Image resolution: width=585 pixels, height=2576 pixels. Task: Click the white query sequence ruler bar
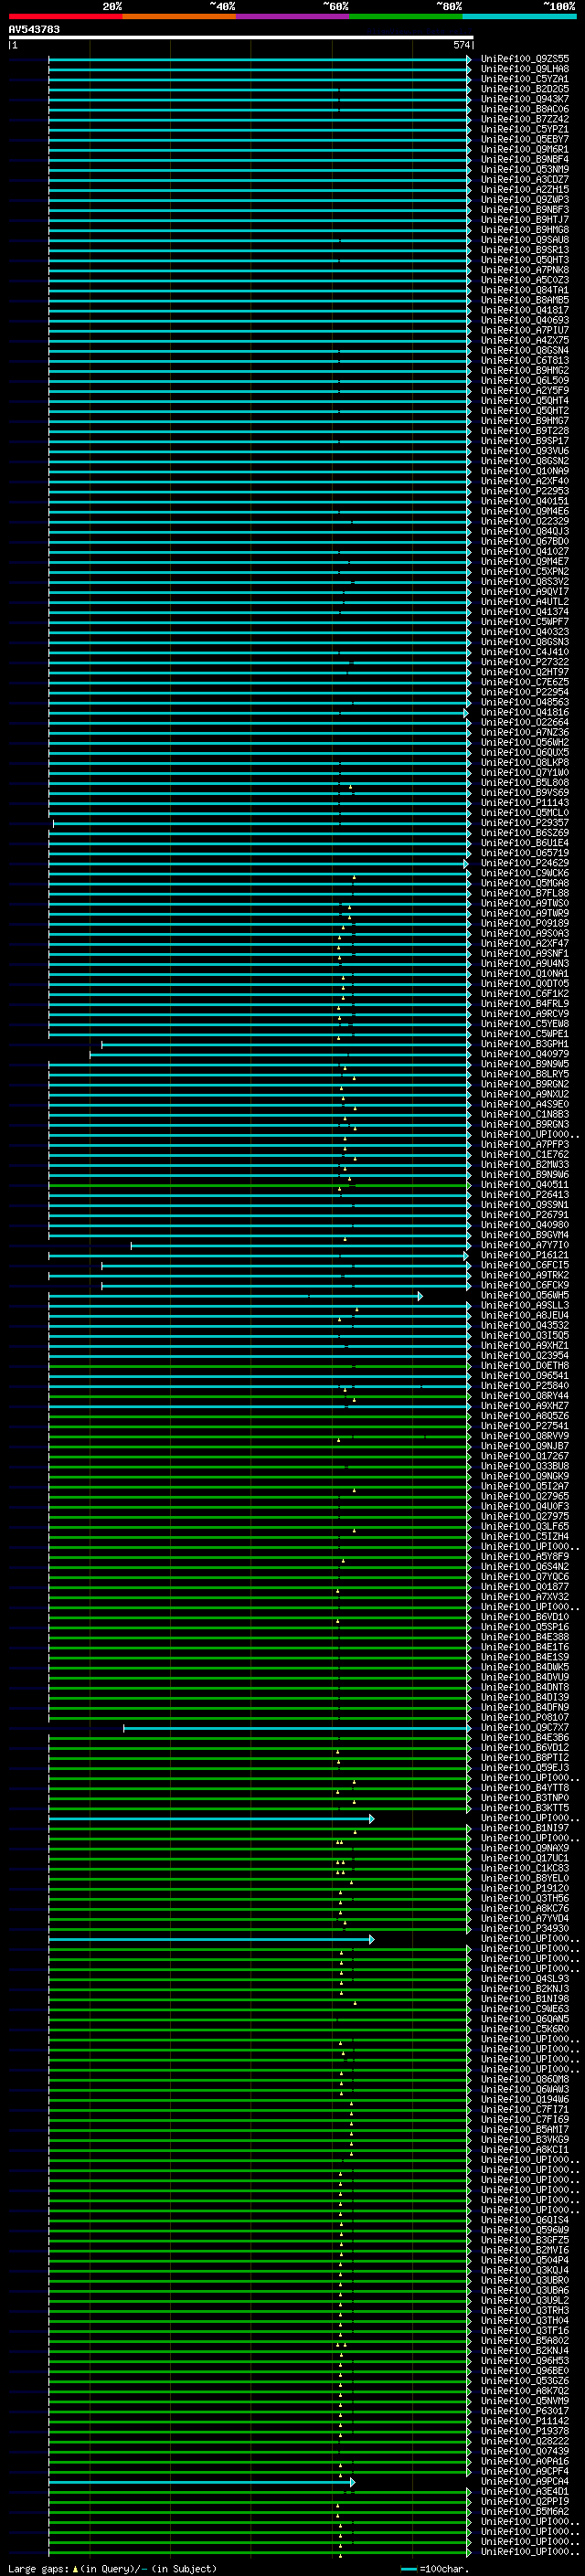point(241,37)
